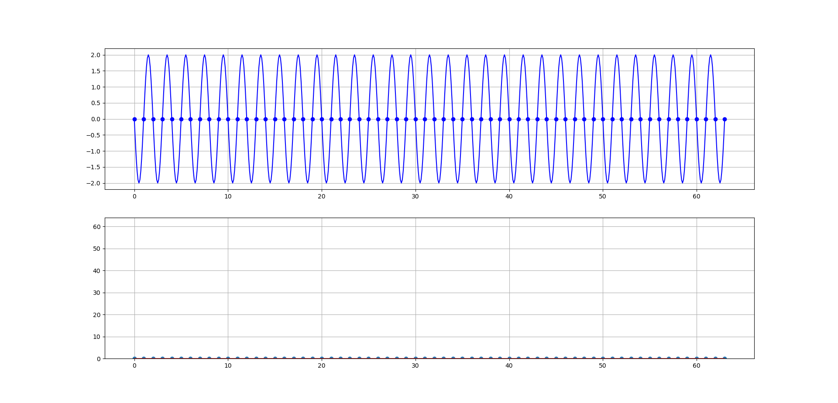
Task: Click the −1.0 y-axis tick label
Action: [93, 151]
